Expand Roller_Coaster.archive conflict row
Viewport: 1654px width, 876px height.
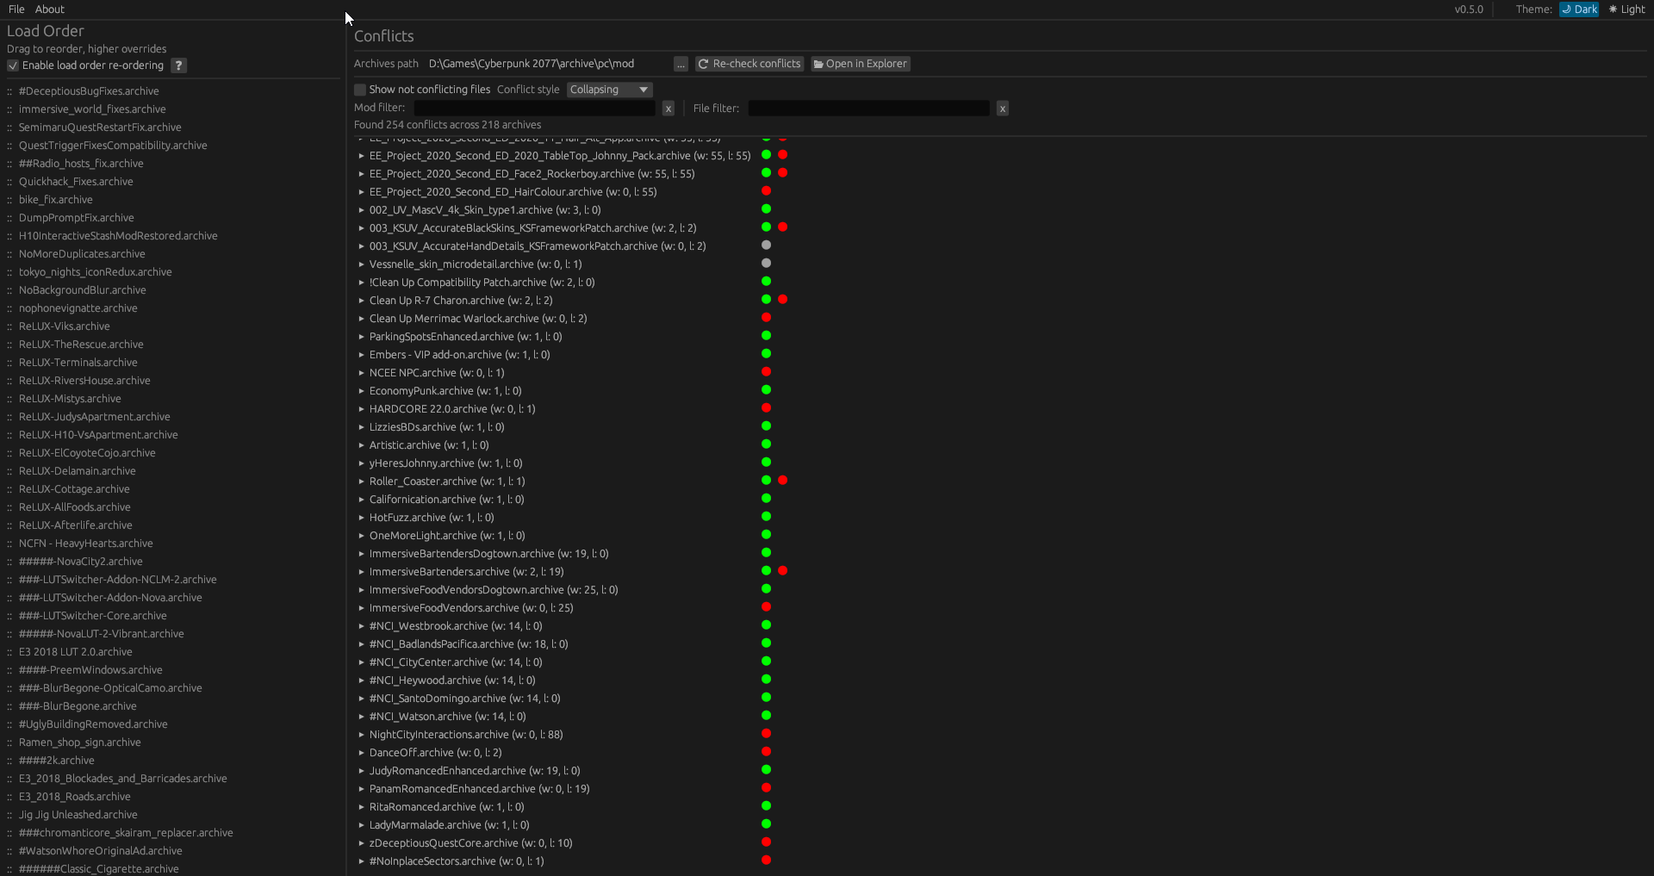(x=361, y=481)
